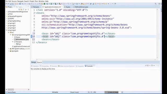Click 'Writable' in status bar

point(55,92)
